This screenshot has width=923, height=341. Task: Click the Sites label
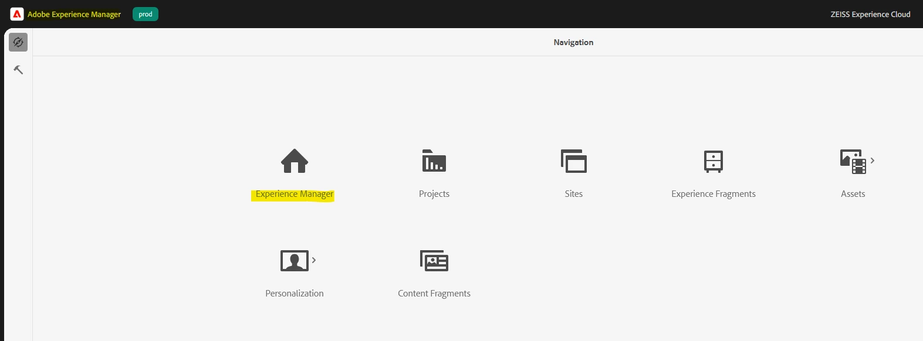(574, 194)
